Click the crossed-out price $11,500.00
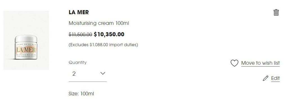The image size is (288, 106). (x=80, y=34)
